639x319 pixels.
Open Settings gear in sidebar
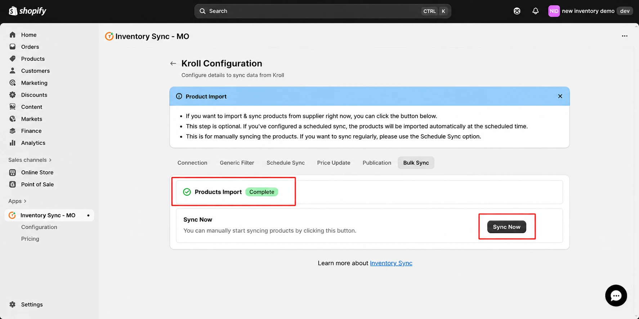point(13,305)
